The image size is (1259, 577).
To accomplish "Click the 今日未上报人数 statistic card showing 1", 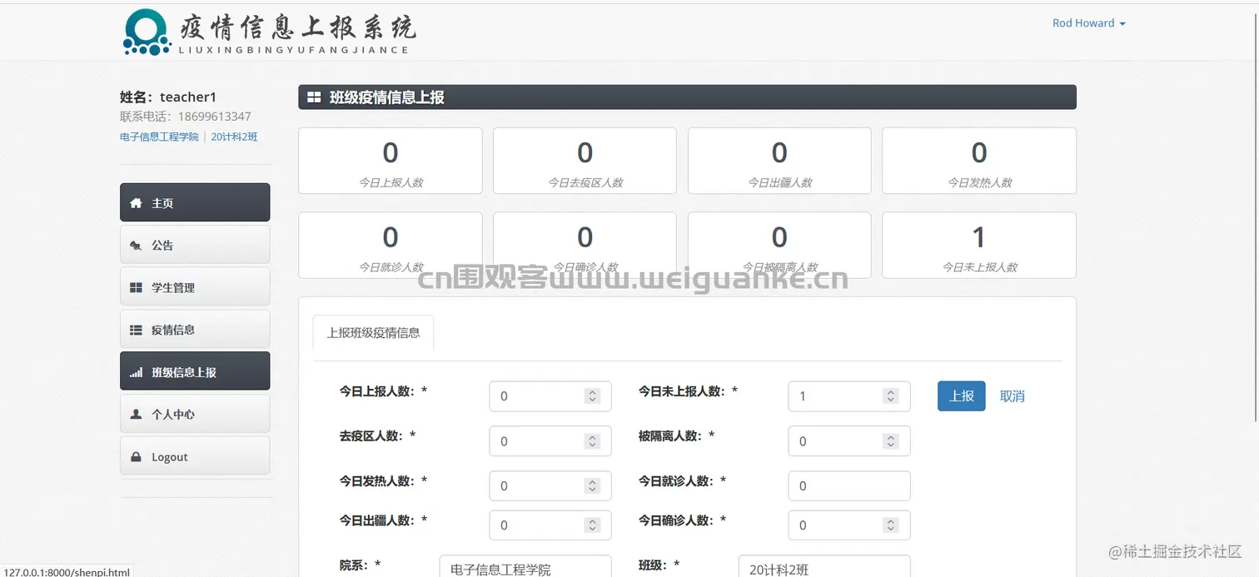I will [979, 245].
